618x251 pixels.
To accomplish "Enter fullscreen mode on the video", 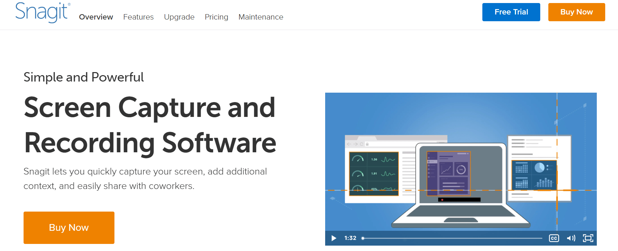I will coord(588,238).
